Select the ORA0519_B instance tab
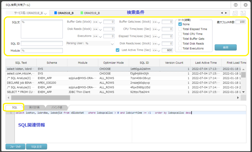252x152 pixels. click(90, 13)
